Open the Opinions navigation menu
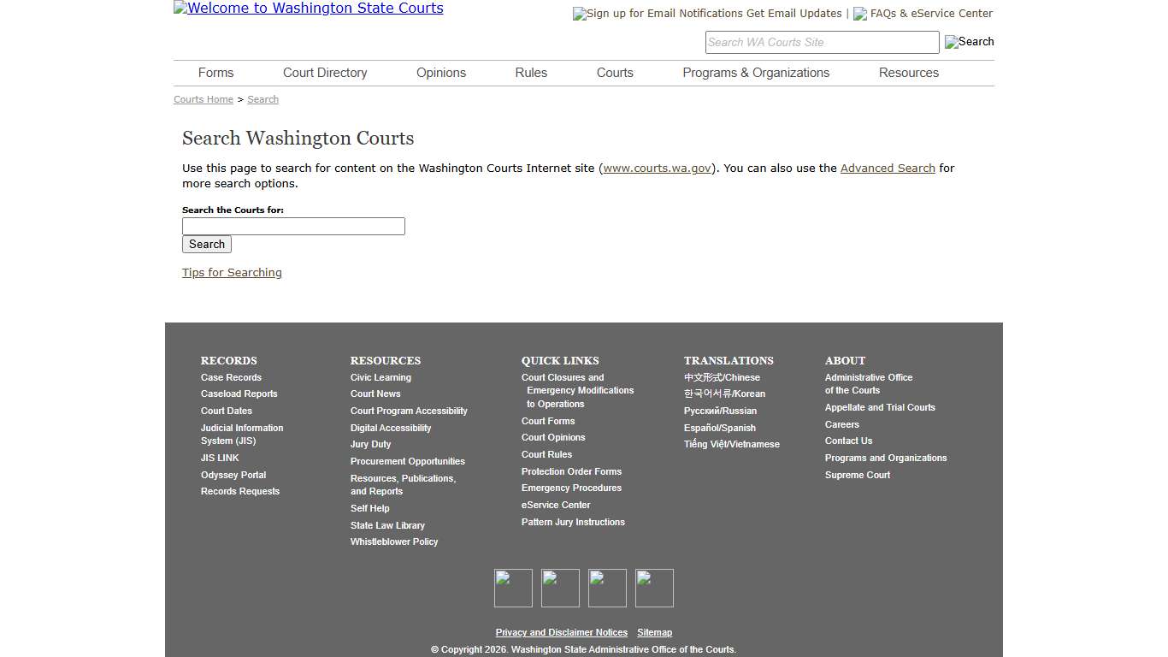This screenshot has height=657, width=1168. point(440,73)
